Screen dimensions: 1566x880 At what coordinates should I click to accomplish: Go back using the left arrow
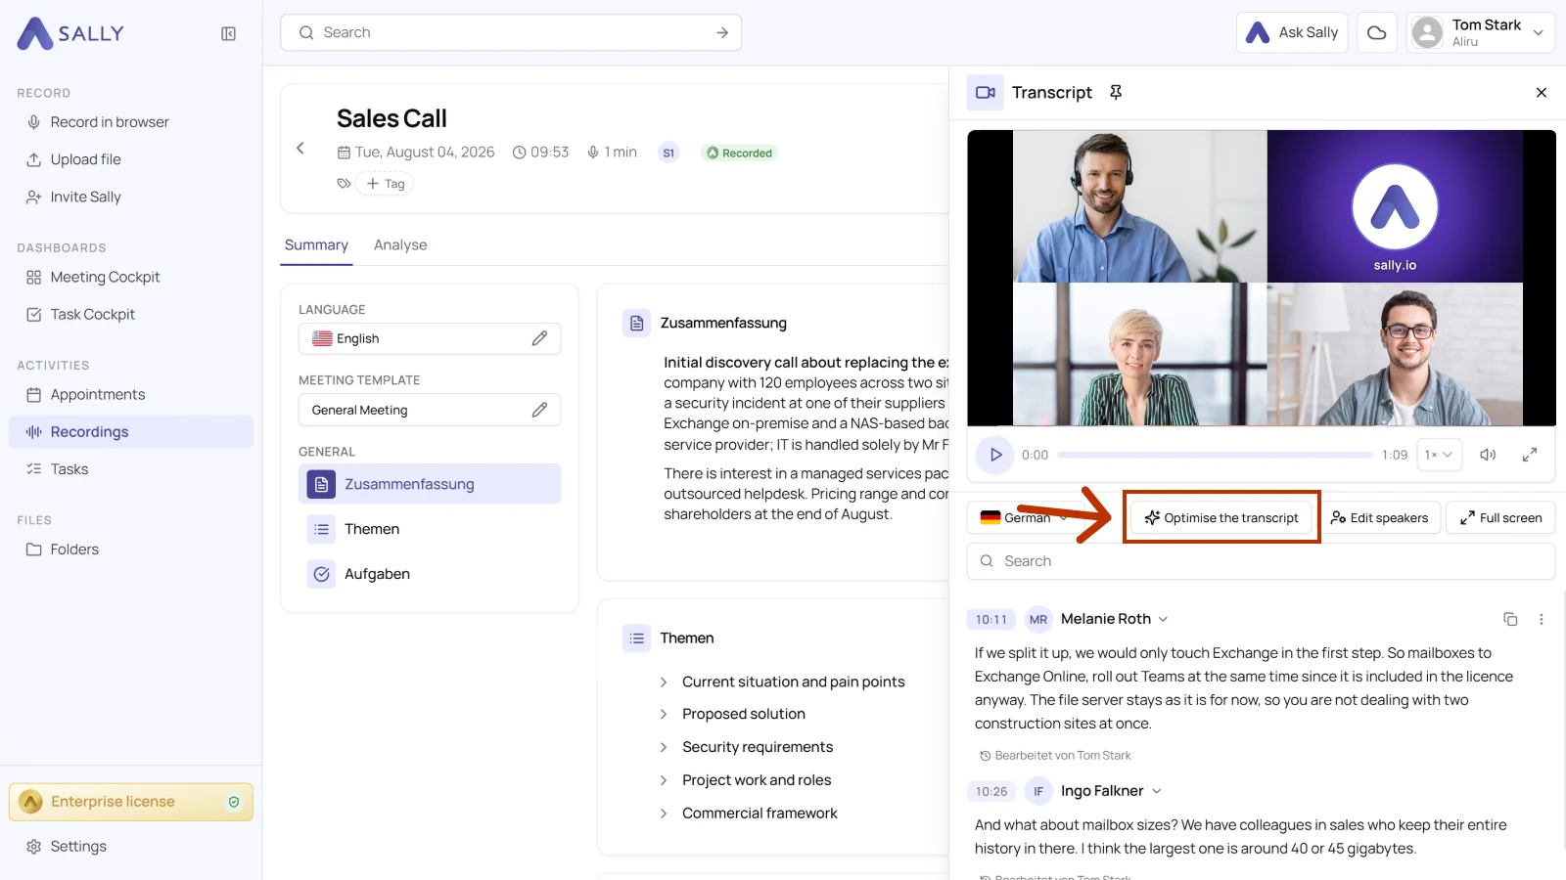click(x=300, y=149)
